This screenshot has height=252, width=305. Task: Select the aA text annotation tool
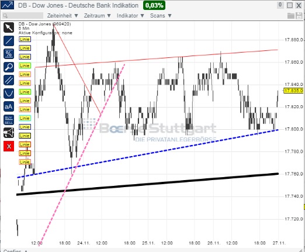tap(9, 106)
